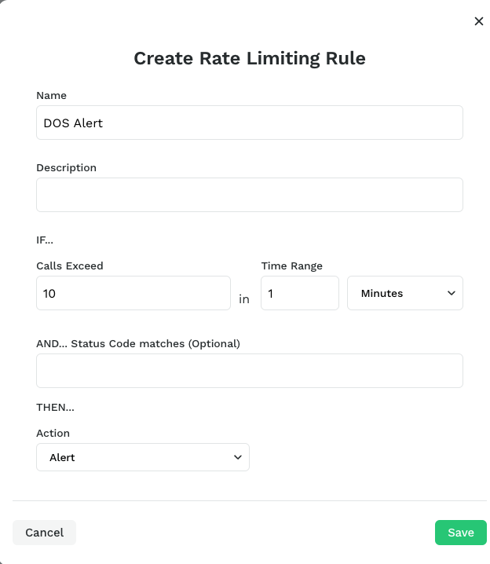Cancel the rule creation
The image size is (490, 564).
pos(44,533)
